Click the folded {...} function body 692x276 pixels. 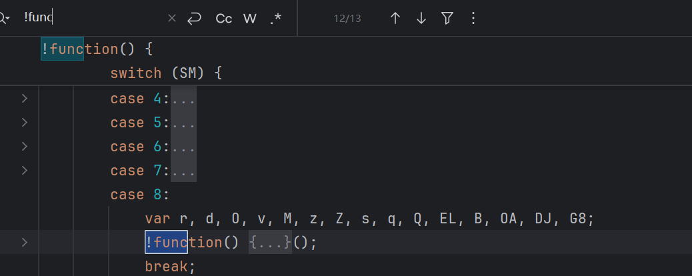[270, 242]
